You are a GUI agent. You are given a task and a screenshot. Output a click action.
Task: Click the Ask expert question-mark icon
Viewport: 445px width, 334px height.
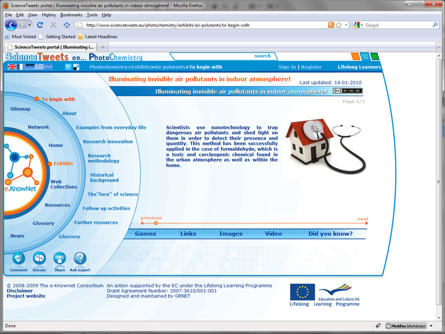[x=80, y=258]
